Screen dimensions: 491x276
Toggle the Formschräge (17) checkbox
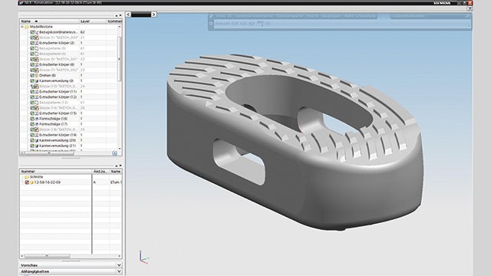click(x=32, y=124)
